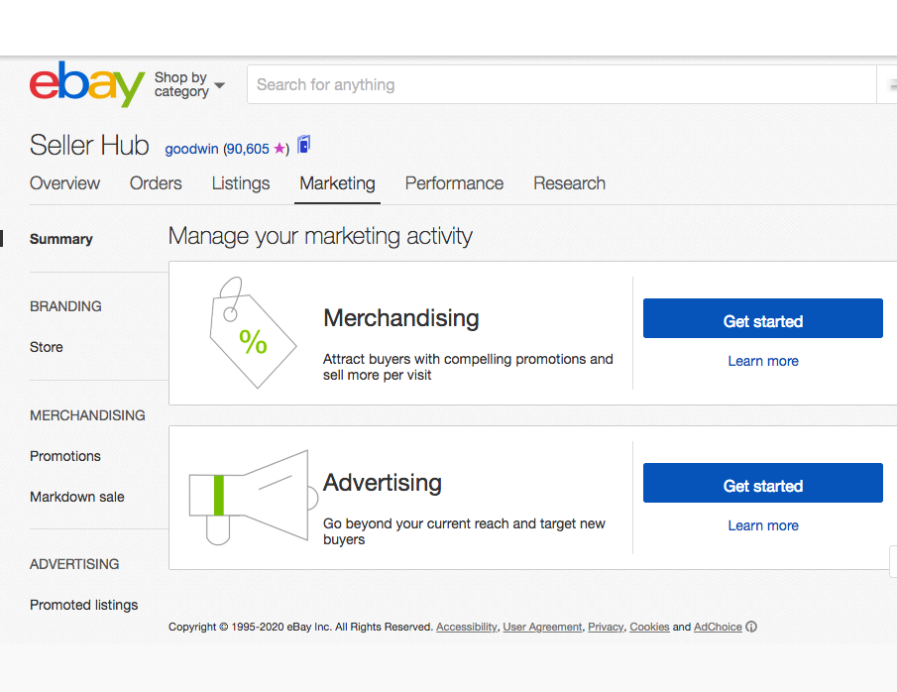This screenshot has width=897, height=692.
Task: Open the Privacy footer link
Action: point(606,627)
